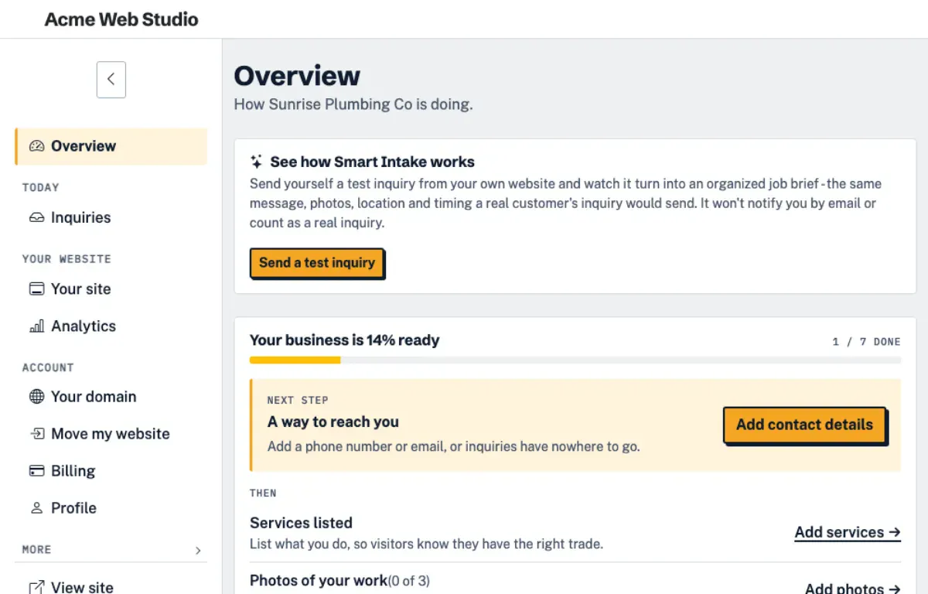This screenshot has width=928, height=594.
Task: Click the Profile person icon
Action: [36, 508]
